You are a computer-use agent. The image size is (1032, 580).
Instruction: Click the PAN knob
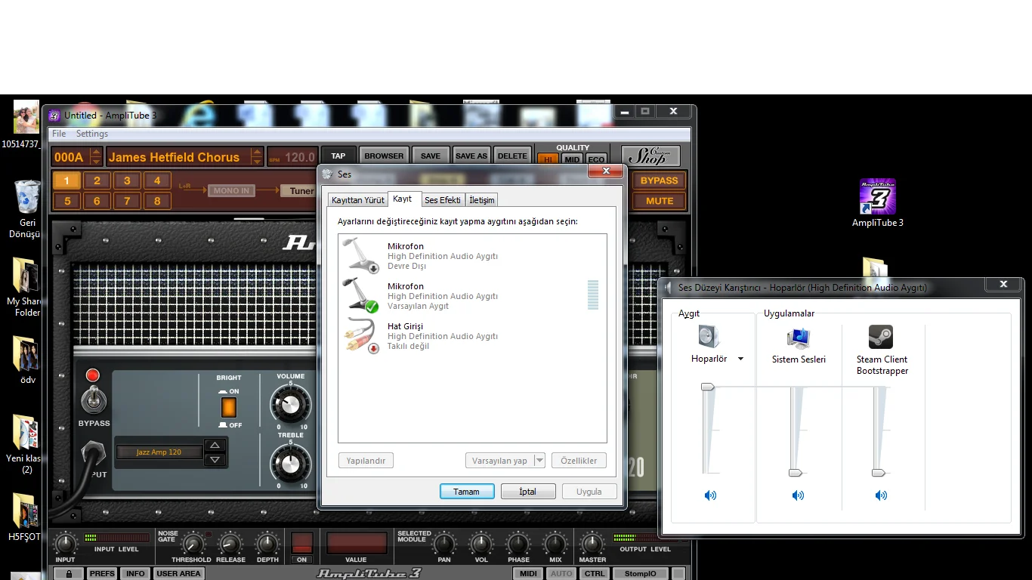(444, 544)
